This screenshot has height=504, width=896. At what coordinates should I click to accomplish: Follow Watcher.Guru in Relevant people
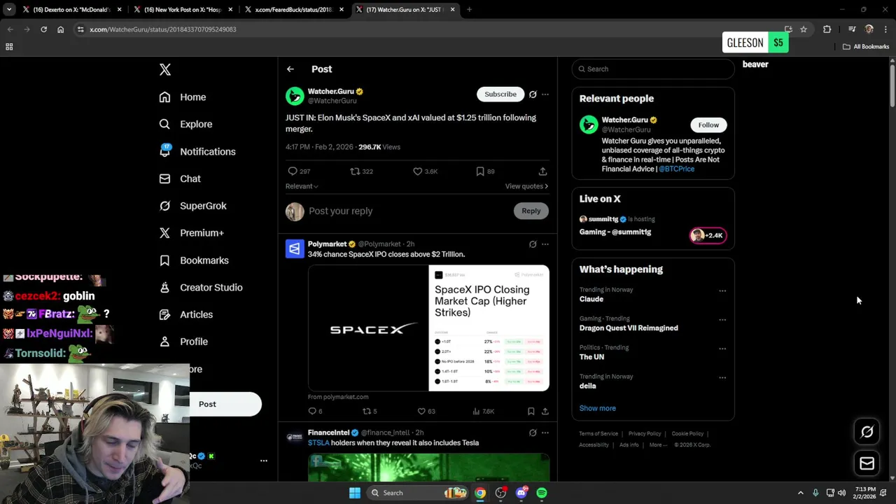pos(708,125)
